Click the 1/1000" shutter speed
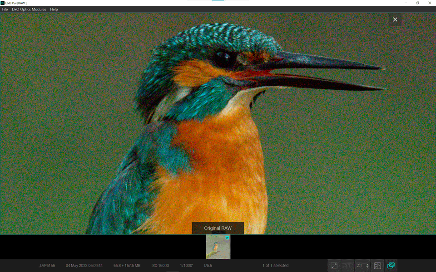This screenshot has height=272, width=436. coord(187,266)
